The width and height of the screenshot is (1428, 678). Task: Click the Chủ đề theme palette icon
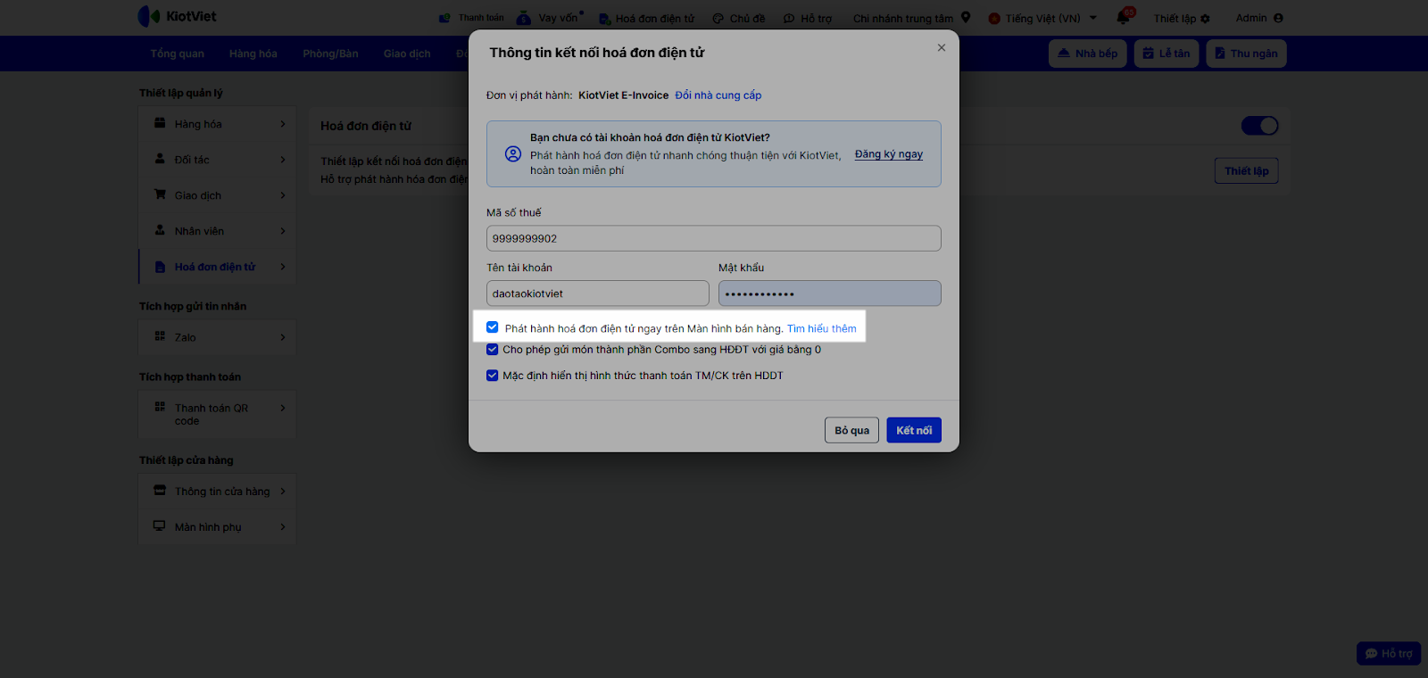718,19
